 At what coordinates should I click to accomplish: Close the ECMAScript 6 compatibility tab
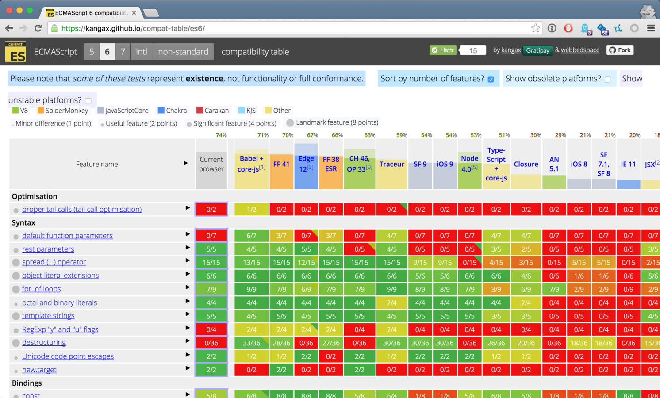134,13
